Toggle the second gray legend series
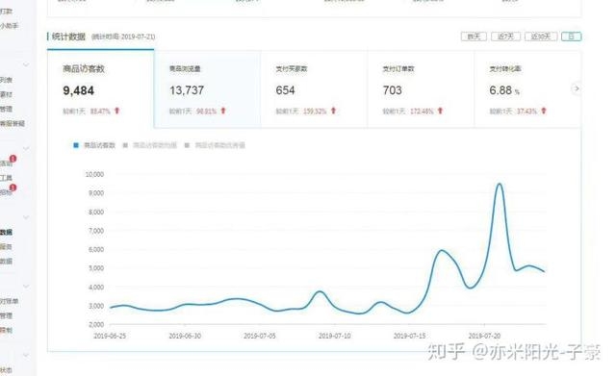616x376 pixels. (150, 145)
